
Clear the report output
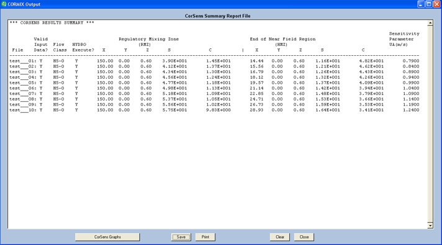click(x=279, y=237)
